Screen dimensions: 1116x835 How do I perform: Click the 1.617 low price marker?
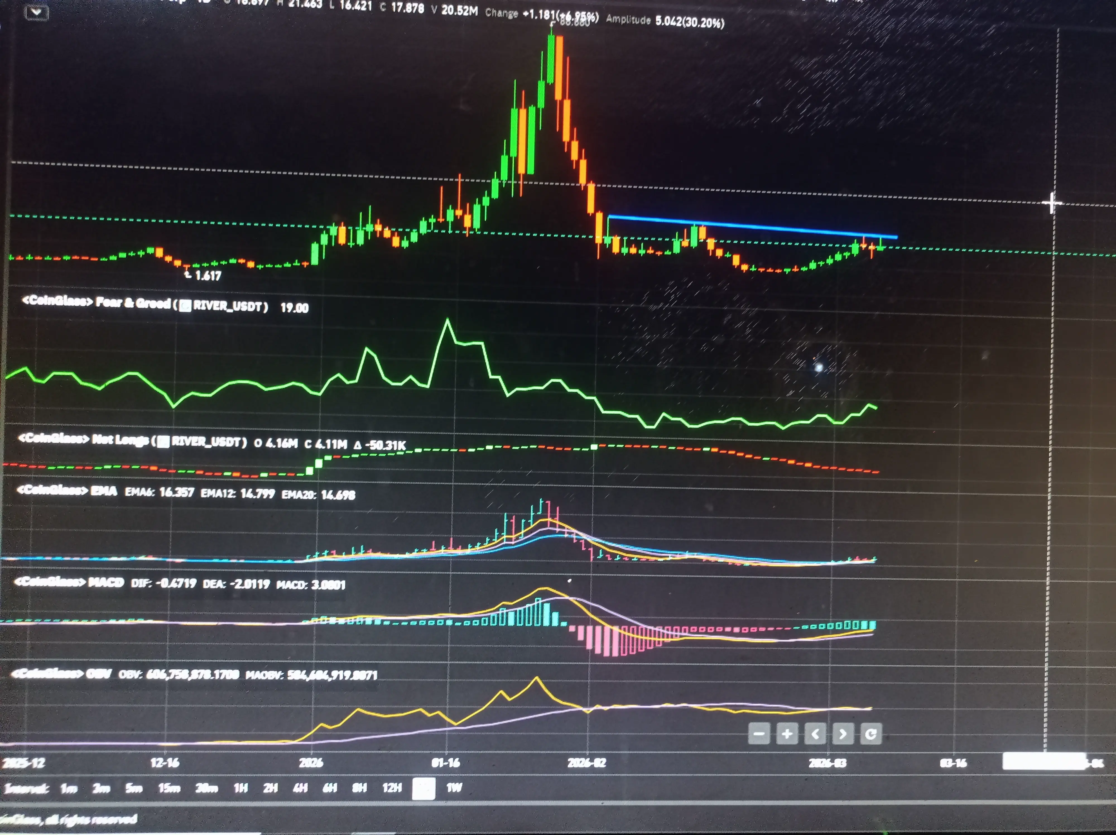207,276
